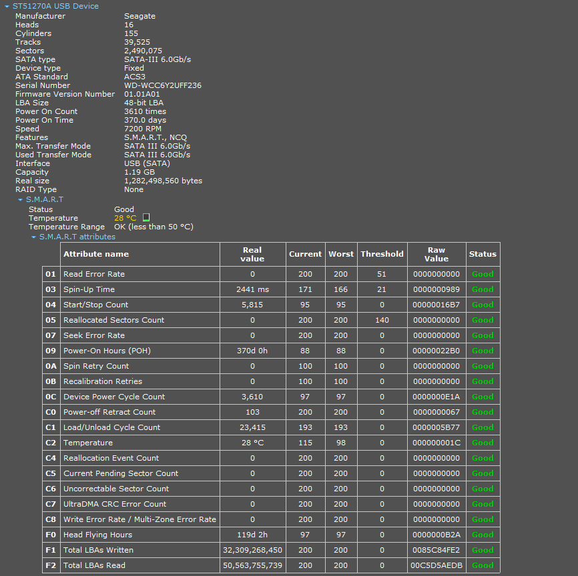Select the ST51270A USB Device heading

(55, 6)
